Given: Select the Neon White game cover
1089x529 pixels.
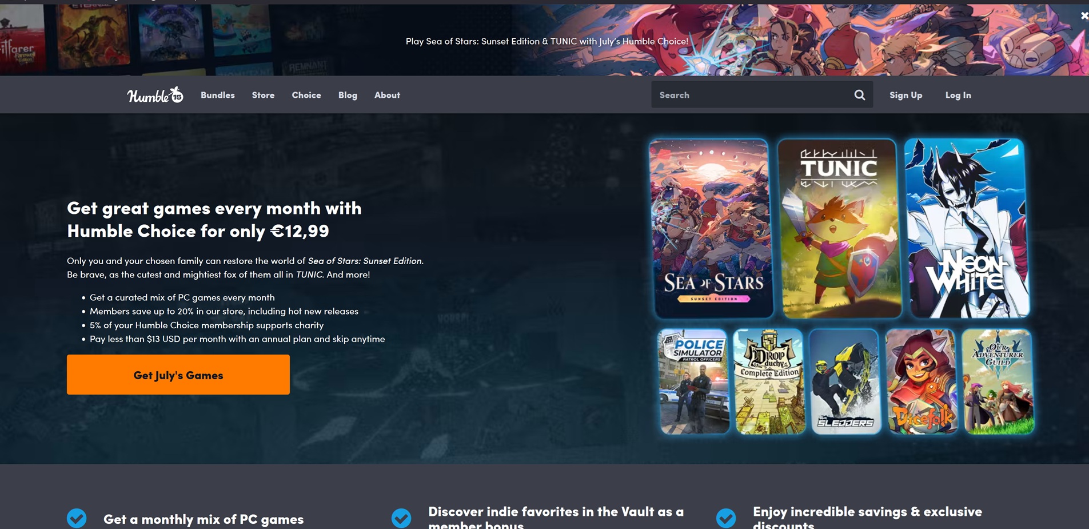Looking at the screenshot, I should (x=967, y=228).
